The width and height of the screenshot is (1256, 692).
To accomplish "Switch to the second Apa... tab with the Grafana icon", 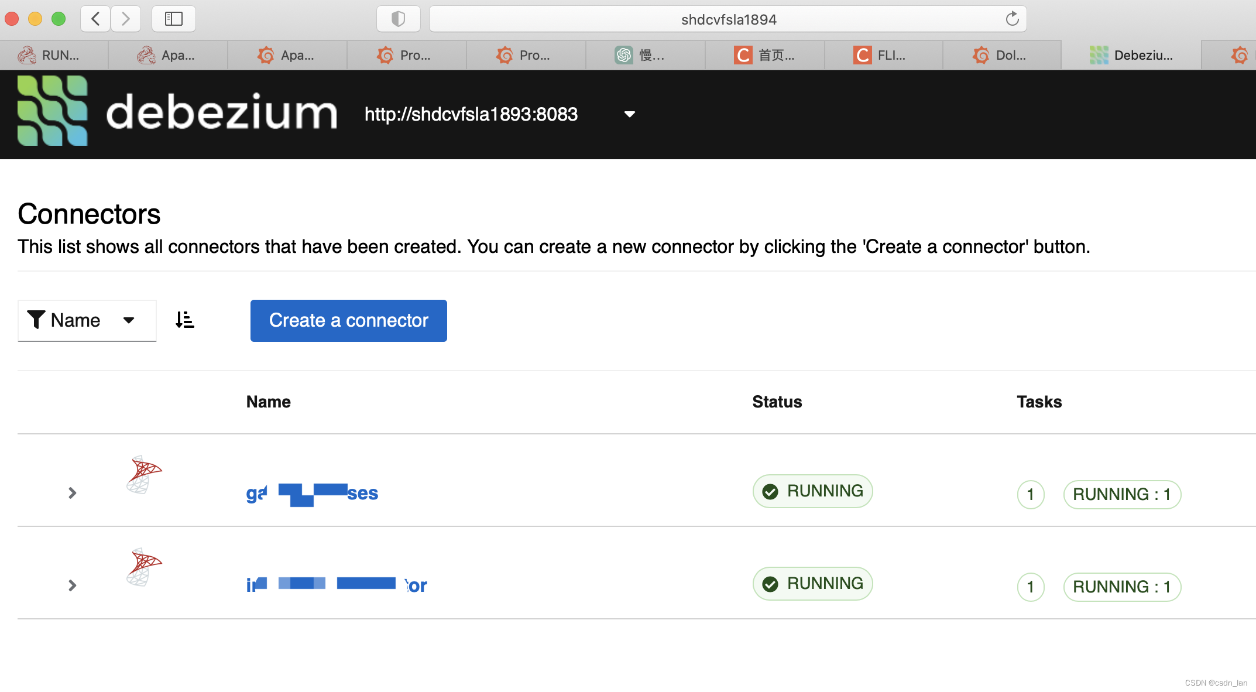I will coord(287,55).
